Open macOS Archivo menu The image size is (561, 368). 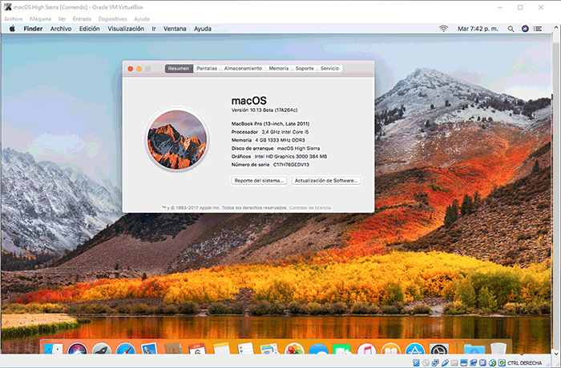click(x=61, y=29)
